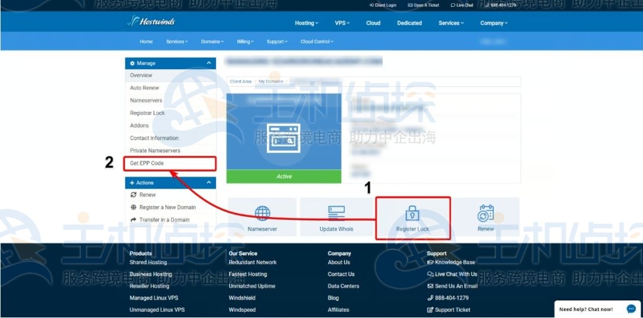Open the Dedicated menu item
This screenshot has width=643, height=318.
point(409,23)
